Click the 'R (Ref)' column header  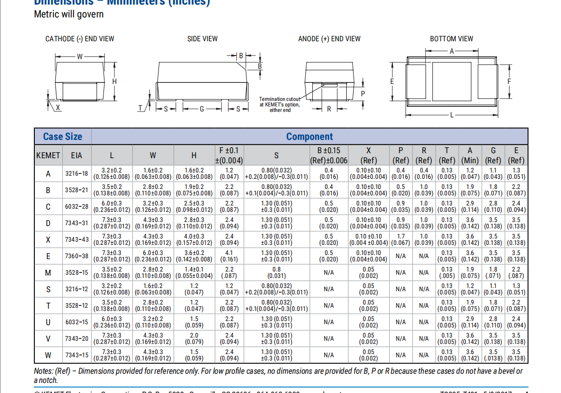pyautogui.click(x=424, y=155)
